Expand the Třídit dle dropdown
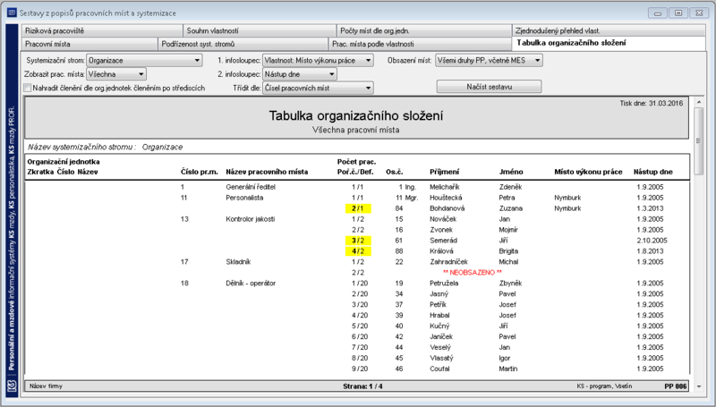Image resolution: width=716 pixels, height=407 pixels. [x=318, y=88]
